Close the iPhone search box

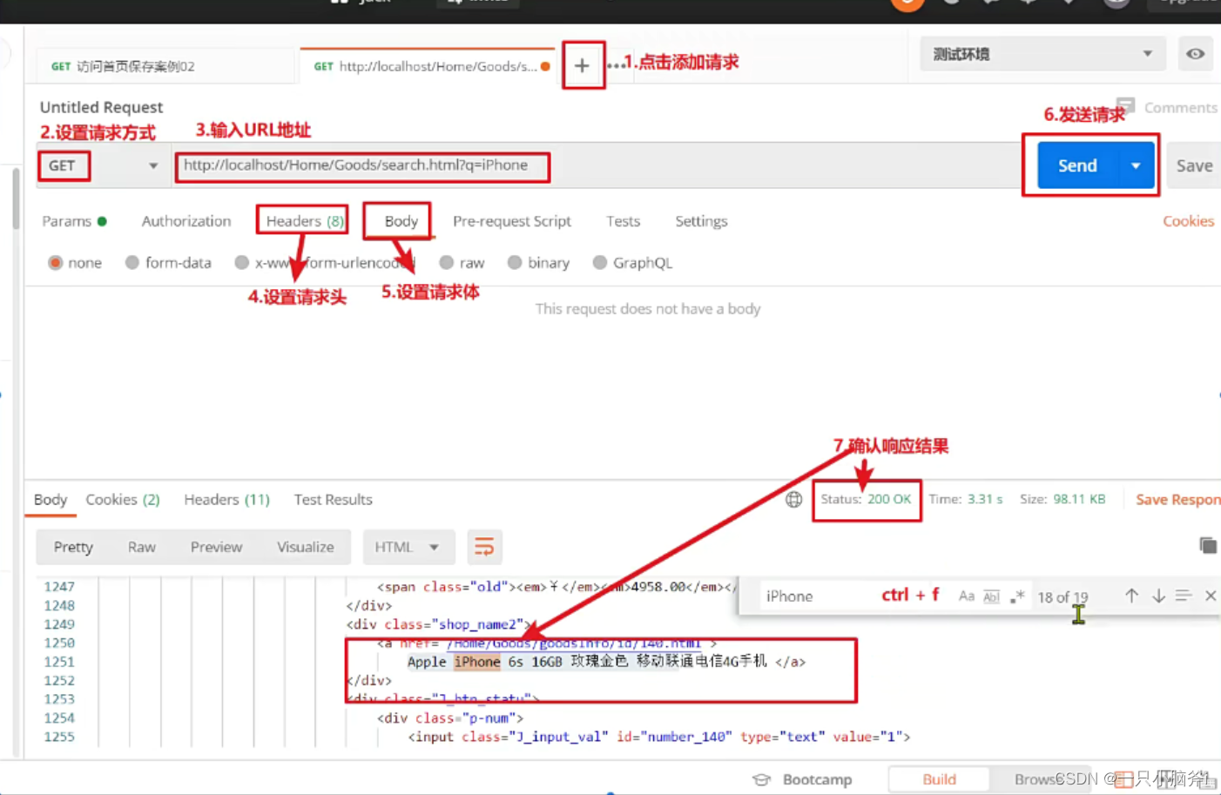1211,596
